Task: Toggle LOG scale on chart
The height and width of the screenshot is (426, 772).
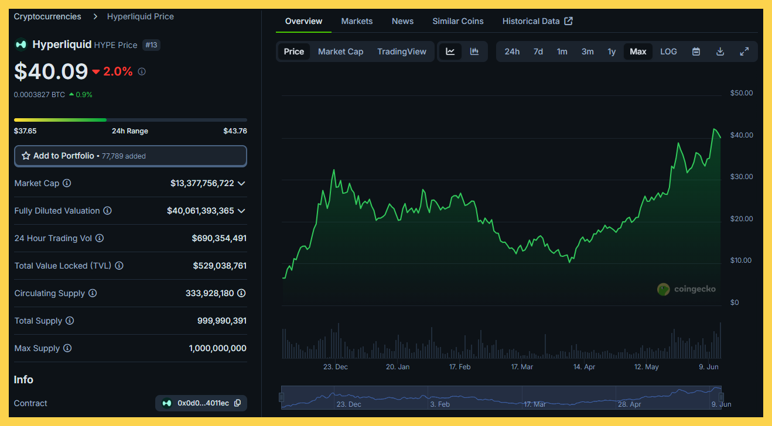Action: click(668, 51)
